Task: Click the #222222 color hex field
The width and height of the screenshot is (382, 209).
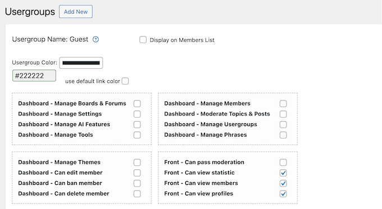Action: coord(34,76)
